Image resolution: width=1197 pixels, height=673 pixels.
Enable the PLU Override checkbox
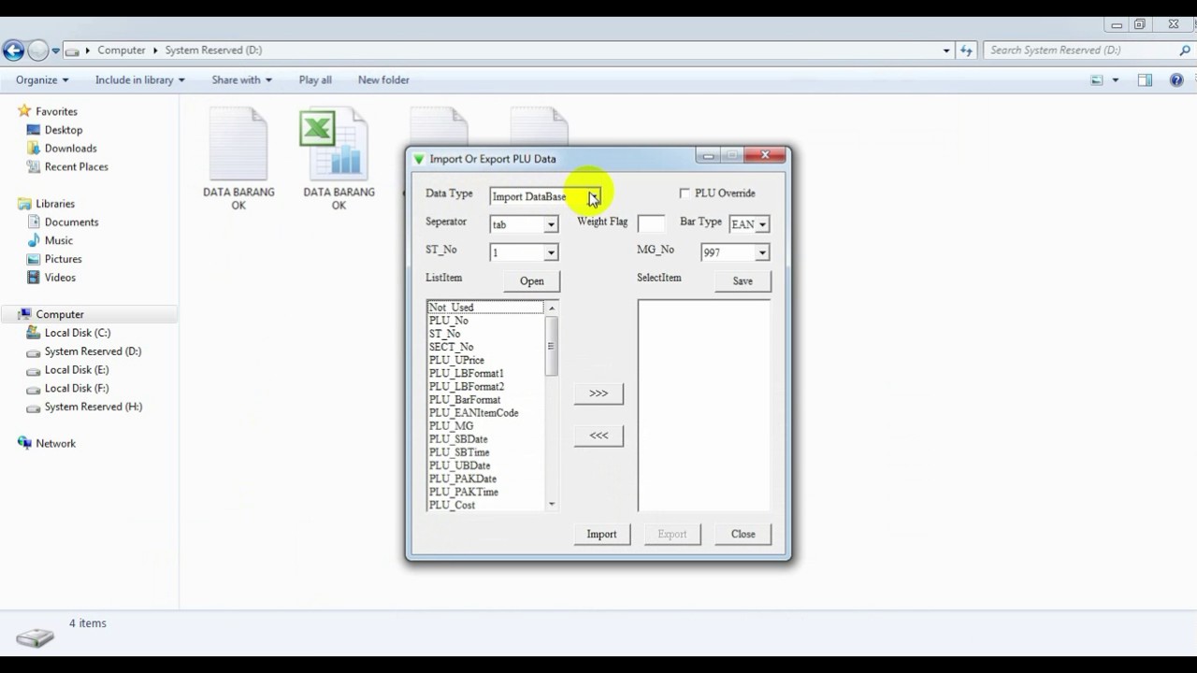tap(685, 193)
